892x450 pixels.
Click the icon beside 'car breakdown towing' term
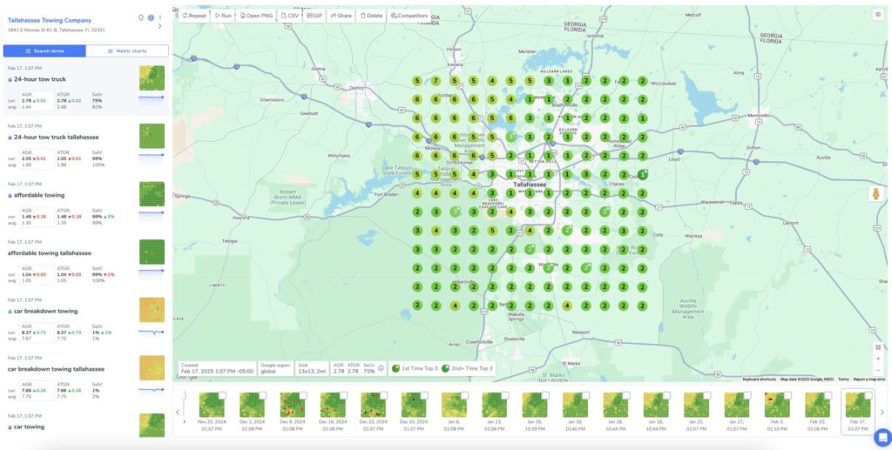[x=10, y=312]
